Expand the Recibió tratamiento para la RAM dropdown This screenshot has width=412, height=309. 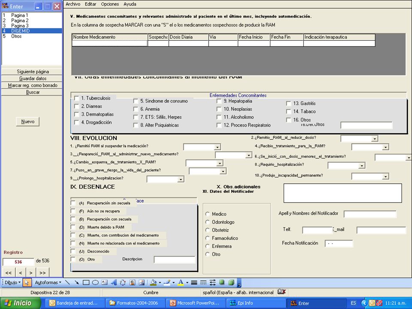pyautogui.click(x=385, y=147)
